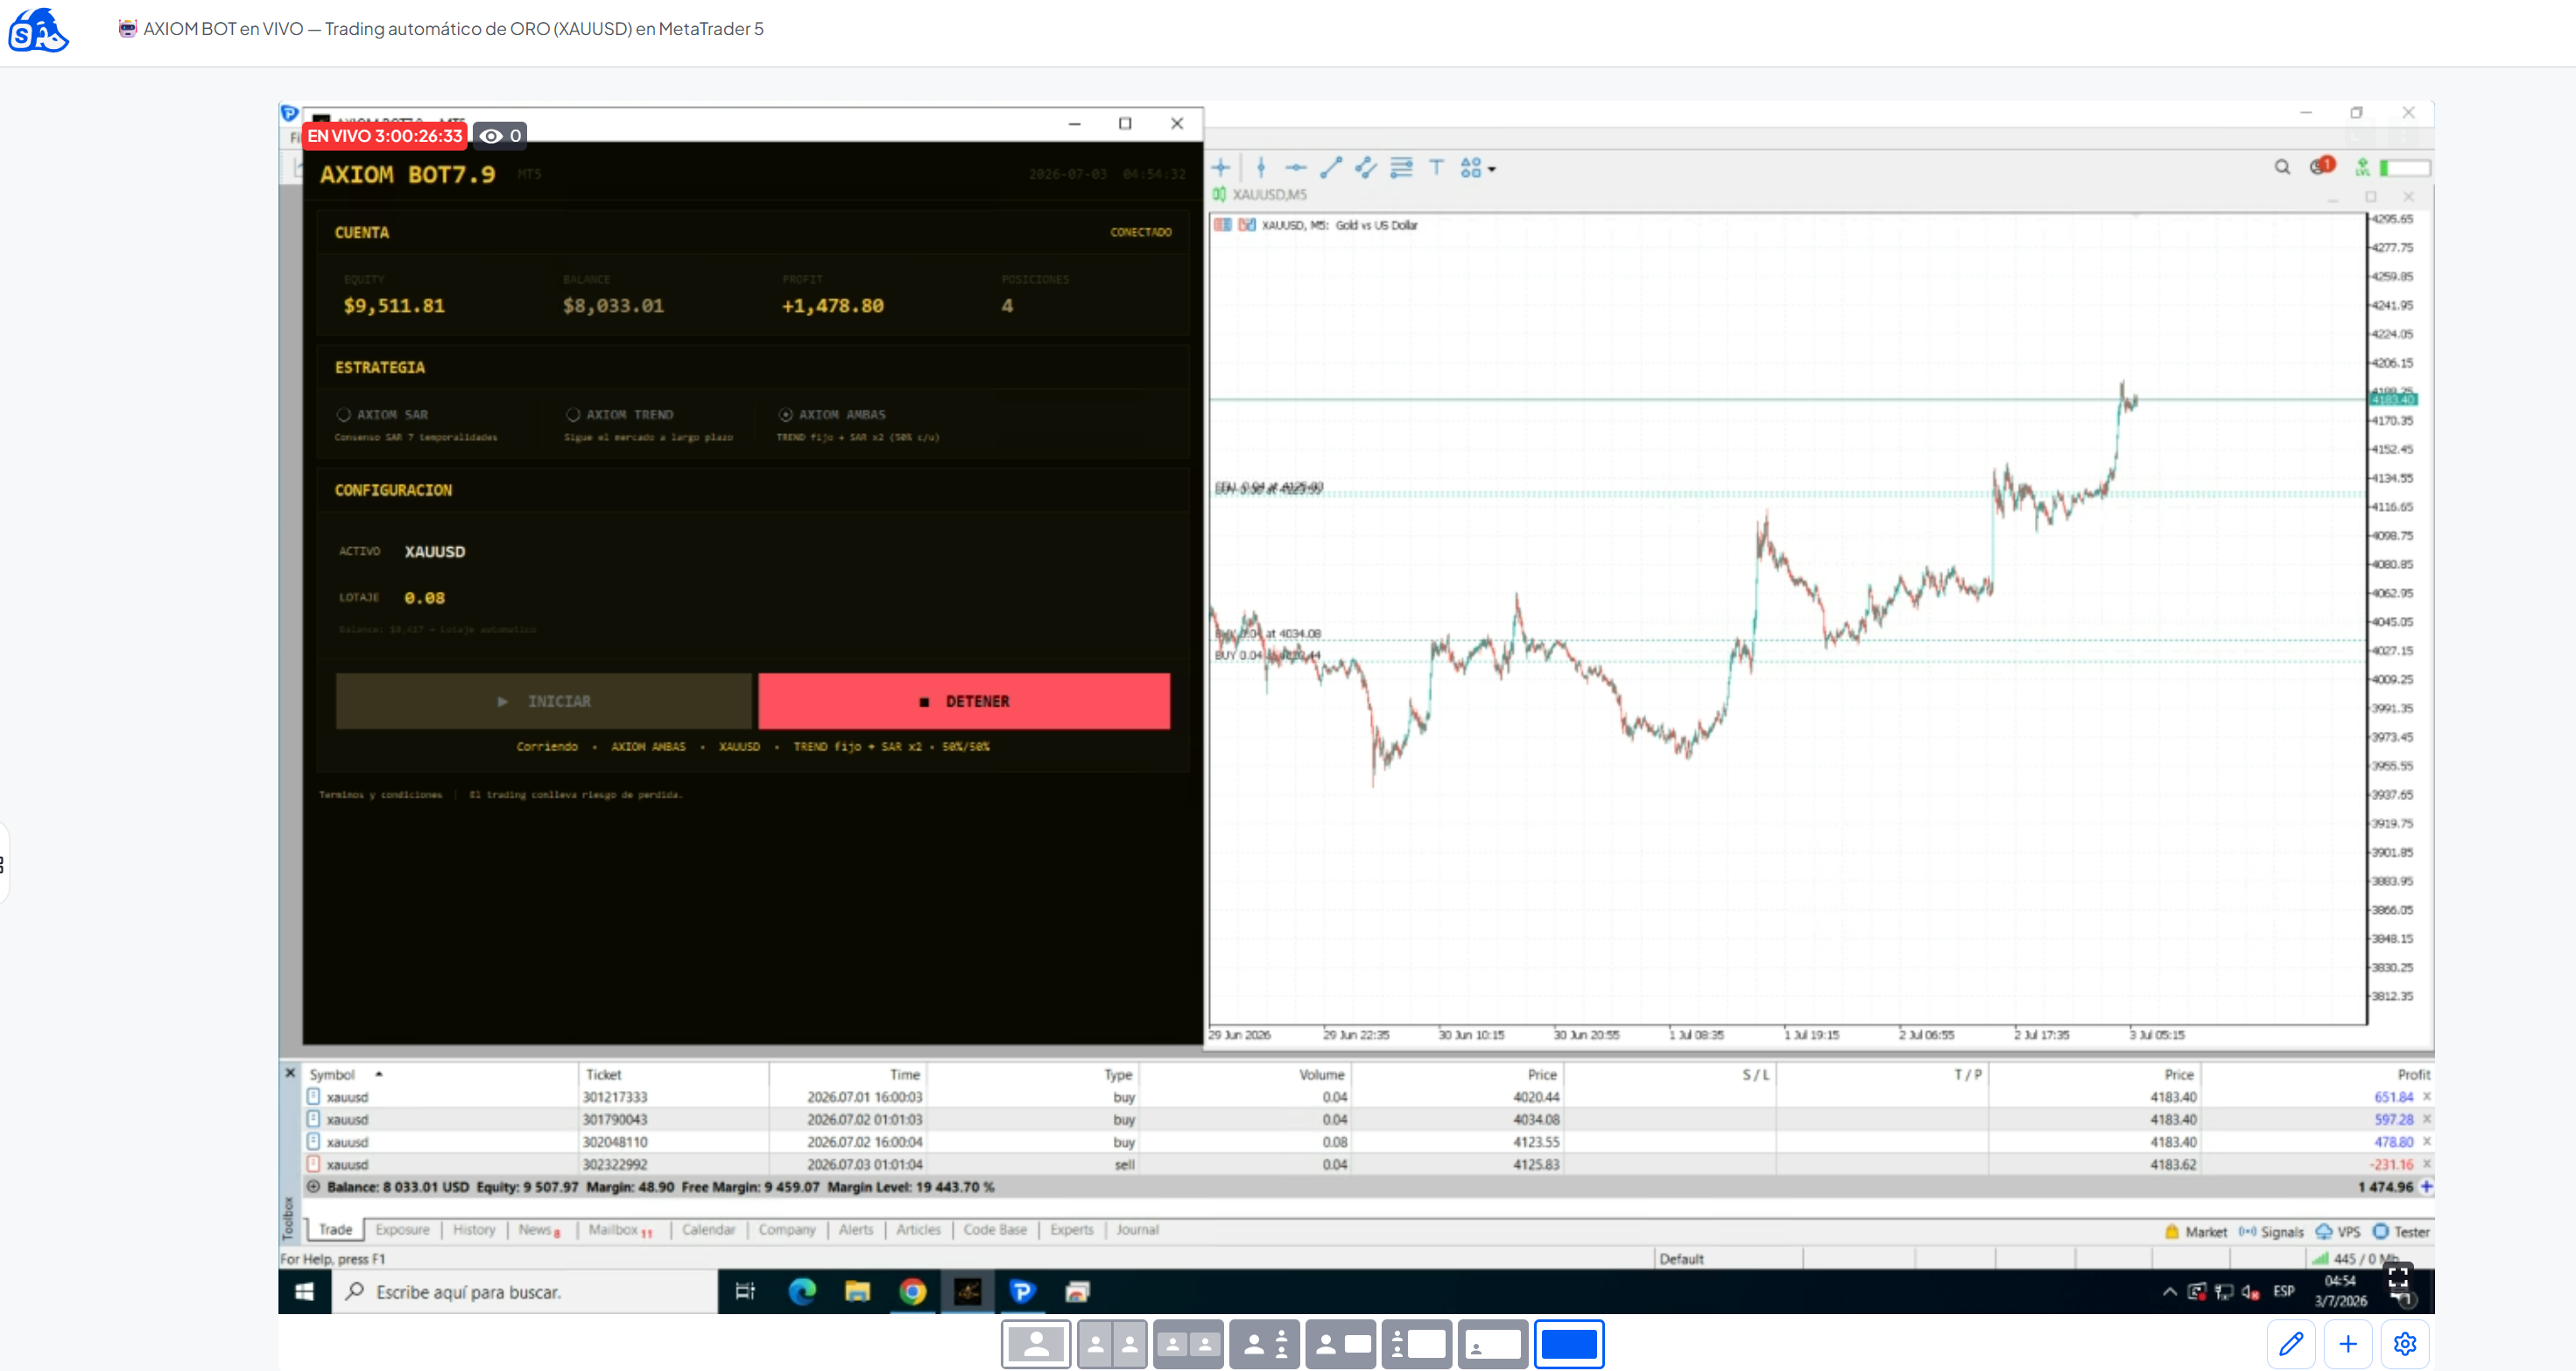Open the News tab
This screenshot has height=1371, width=2576.
[x=539, y=1230]
